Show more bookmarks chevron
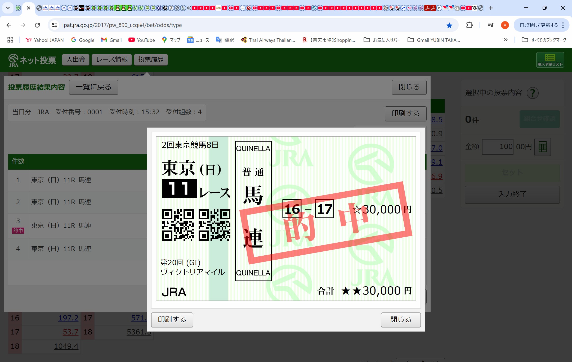The width and height of the screenshot is (572, 362). click(x=506, y=40)
